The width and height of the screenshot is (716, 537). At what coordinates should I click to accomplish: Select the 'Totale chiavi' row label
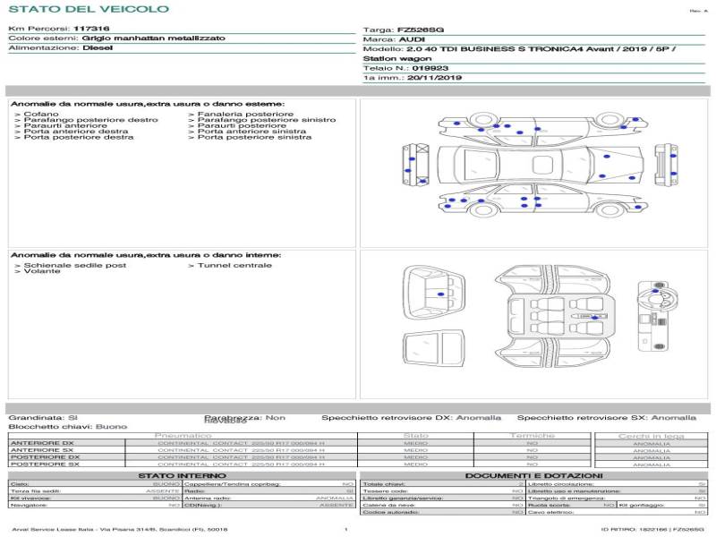(384, 483)
